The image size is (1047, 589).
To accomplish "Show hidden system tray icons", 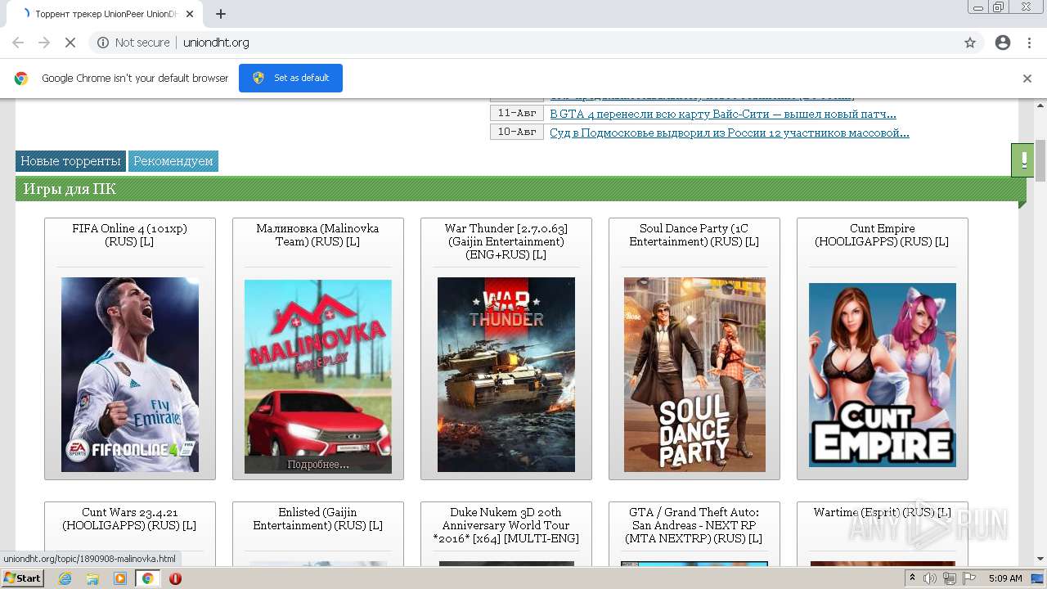I will click(913, 578).
